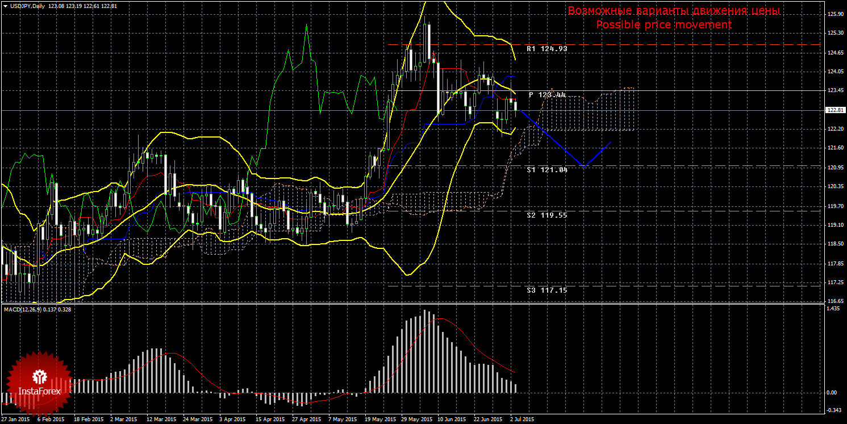Open the chart menu arrow beside USDJPY
The width and height of the screenshot is (847, 424).
[5, 6]
